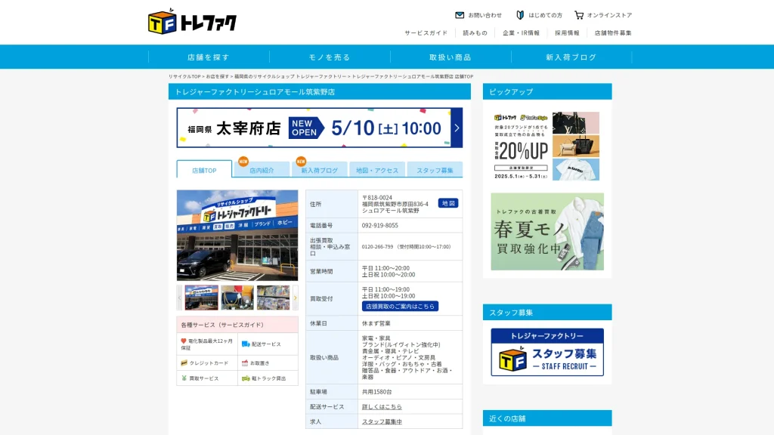Select the third store photo thumbnail
This screenshot has width=774, height=435.
click(274, 298)
